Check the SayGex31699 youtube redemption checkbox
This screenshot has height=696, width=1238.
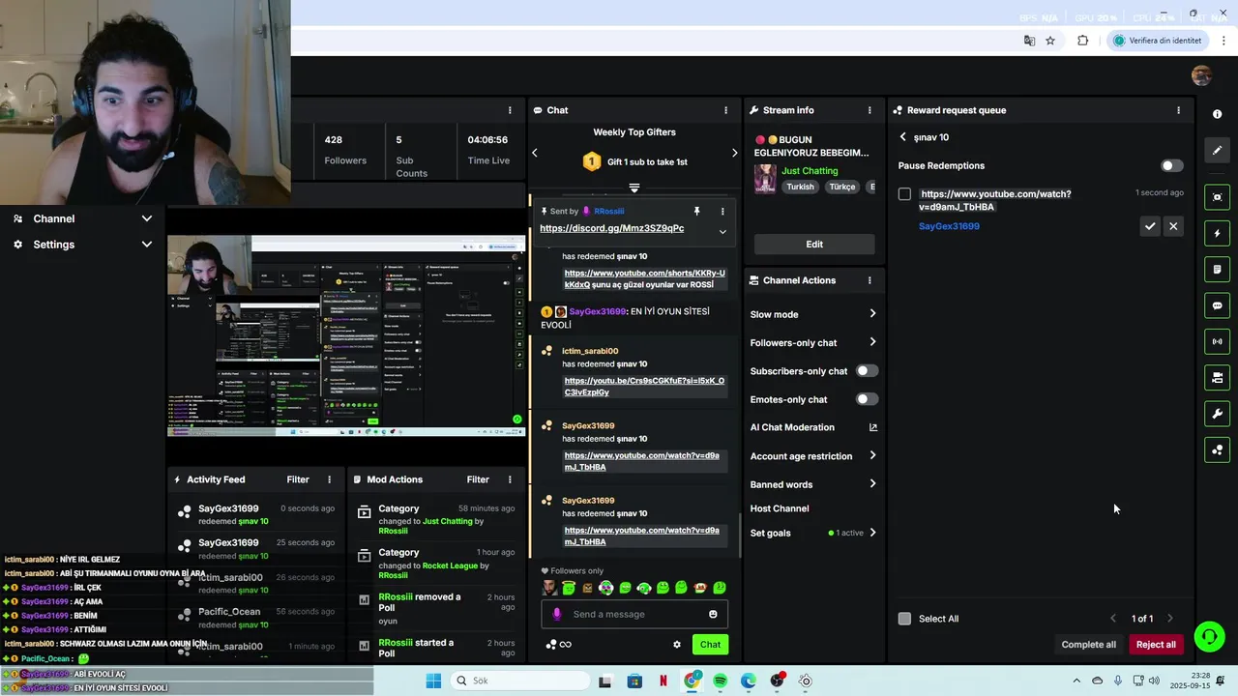pos(904,194)
